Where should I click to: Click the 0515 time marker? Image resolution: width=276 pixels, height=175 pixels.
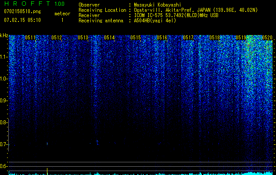point(136,38)
